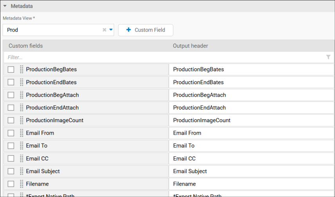Viewport: 335px width, 197px height.
Task: Edit the Email CC output header
Action: click(251, 159)
